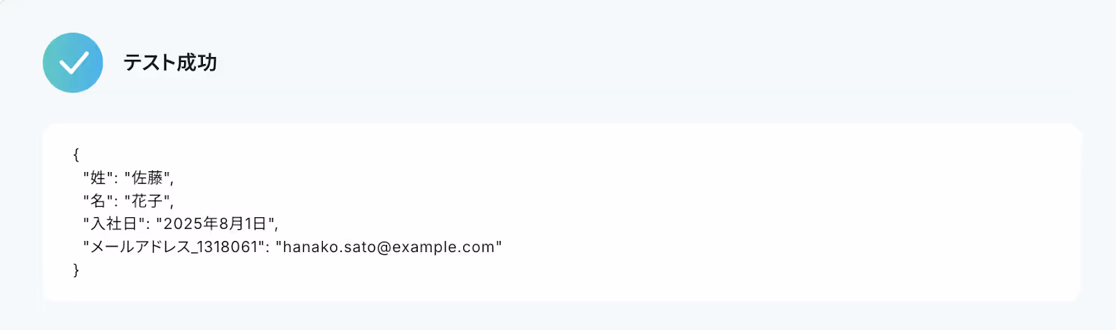
Task: Click the white checkmark inside the circle
Action: point(73,63)
